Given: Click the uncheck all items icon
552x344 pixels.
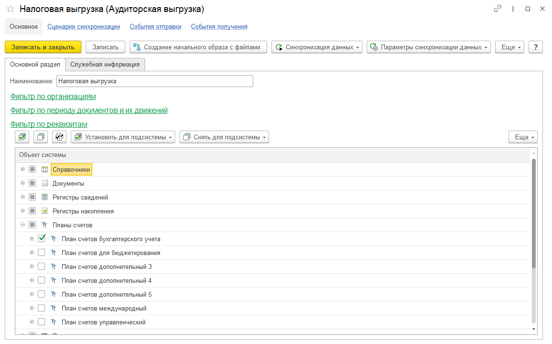Looking at the screenshot, I should pos(41,137).
